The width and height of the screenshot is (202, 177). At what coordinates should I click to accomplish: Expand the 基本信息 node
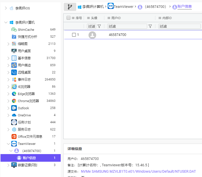pyautogui.click(x=8, y=58)
